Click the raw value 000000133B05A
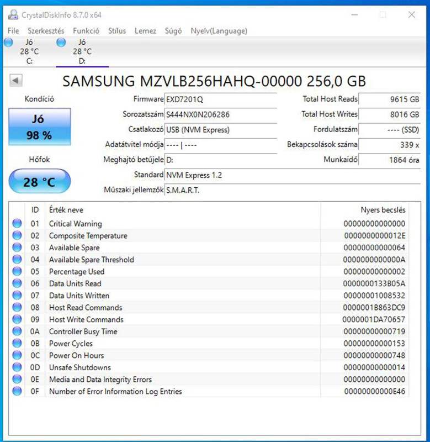This screenshot has width=430, height=442. [374, 283]
